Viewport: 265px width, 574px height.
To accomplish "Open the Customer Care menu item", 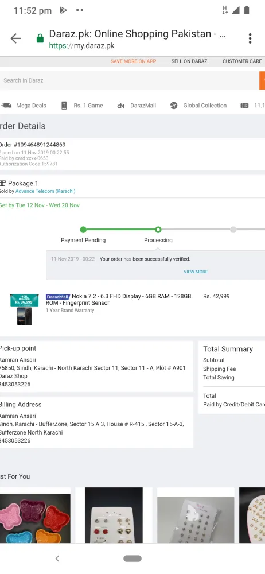I will click(242, 61).
